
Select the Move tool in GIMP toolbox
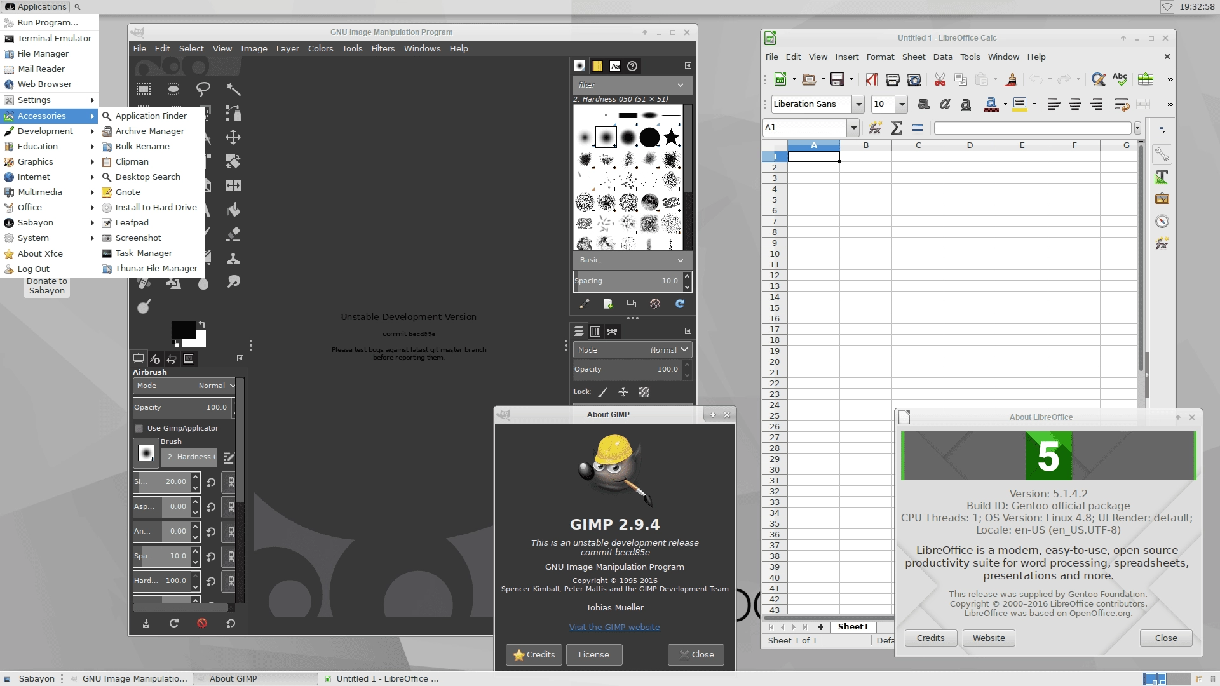233,137
